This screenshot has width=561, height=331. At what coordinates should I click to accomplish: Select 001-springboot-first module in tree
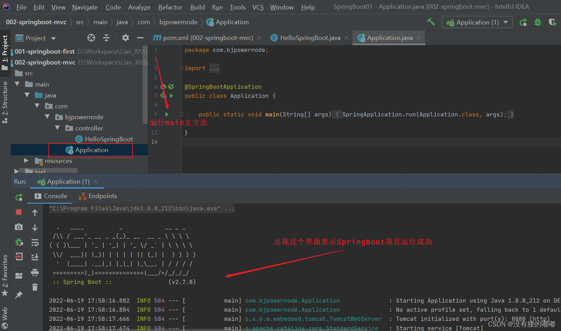pos(45,51)
